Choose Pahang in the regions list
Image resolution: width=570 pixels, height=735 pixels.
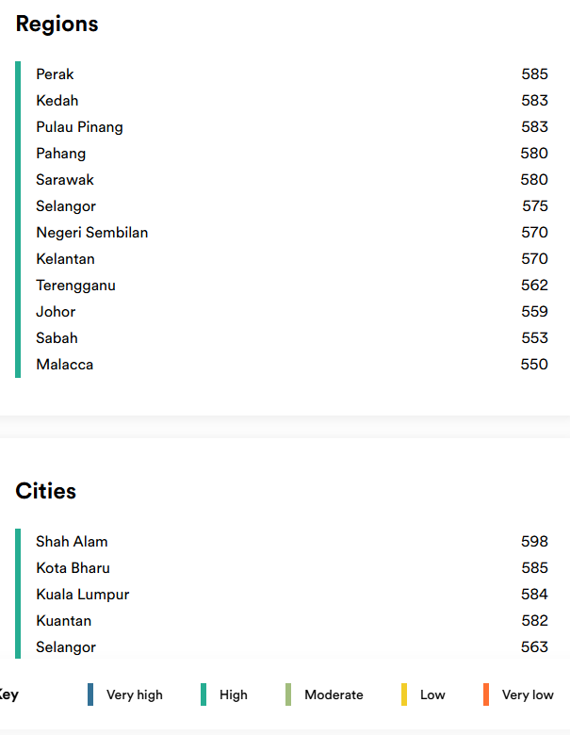(60, 154)
